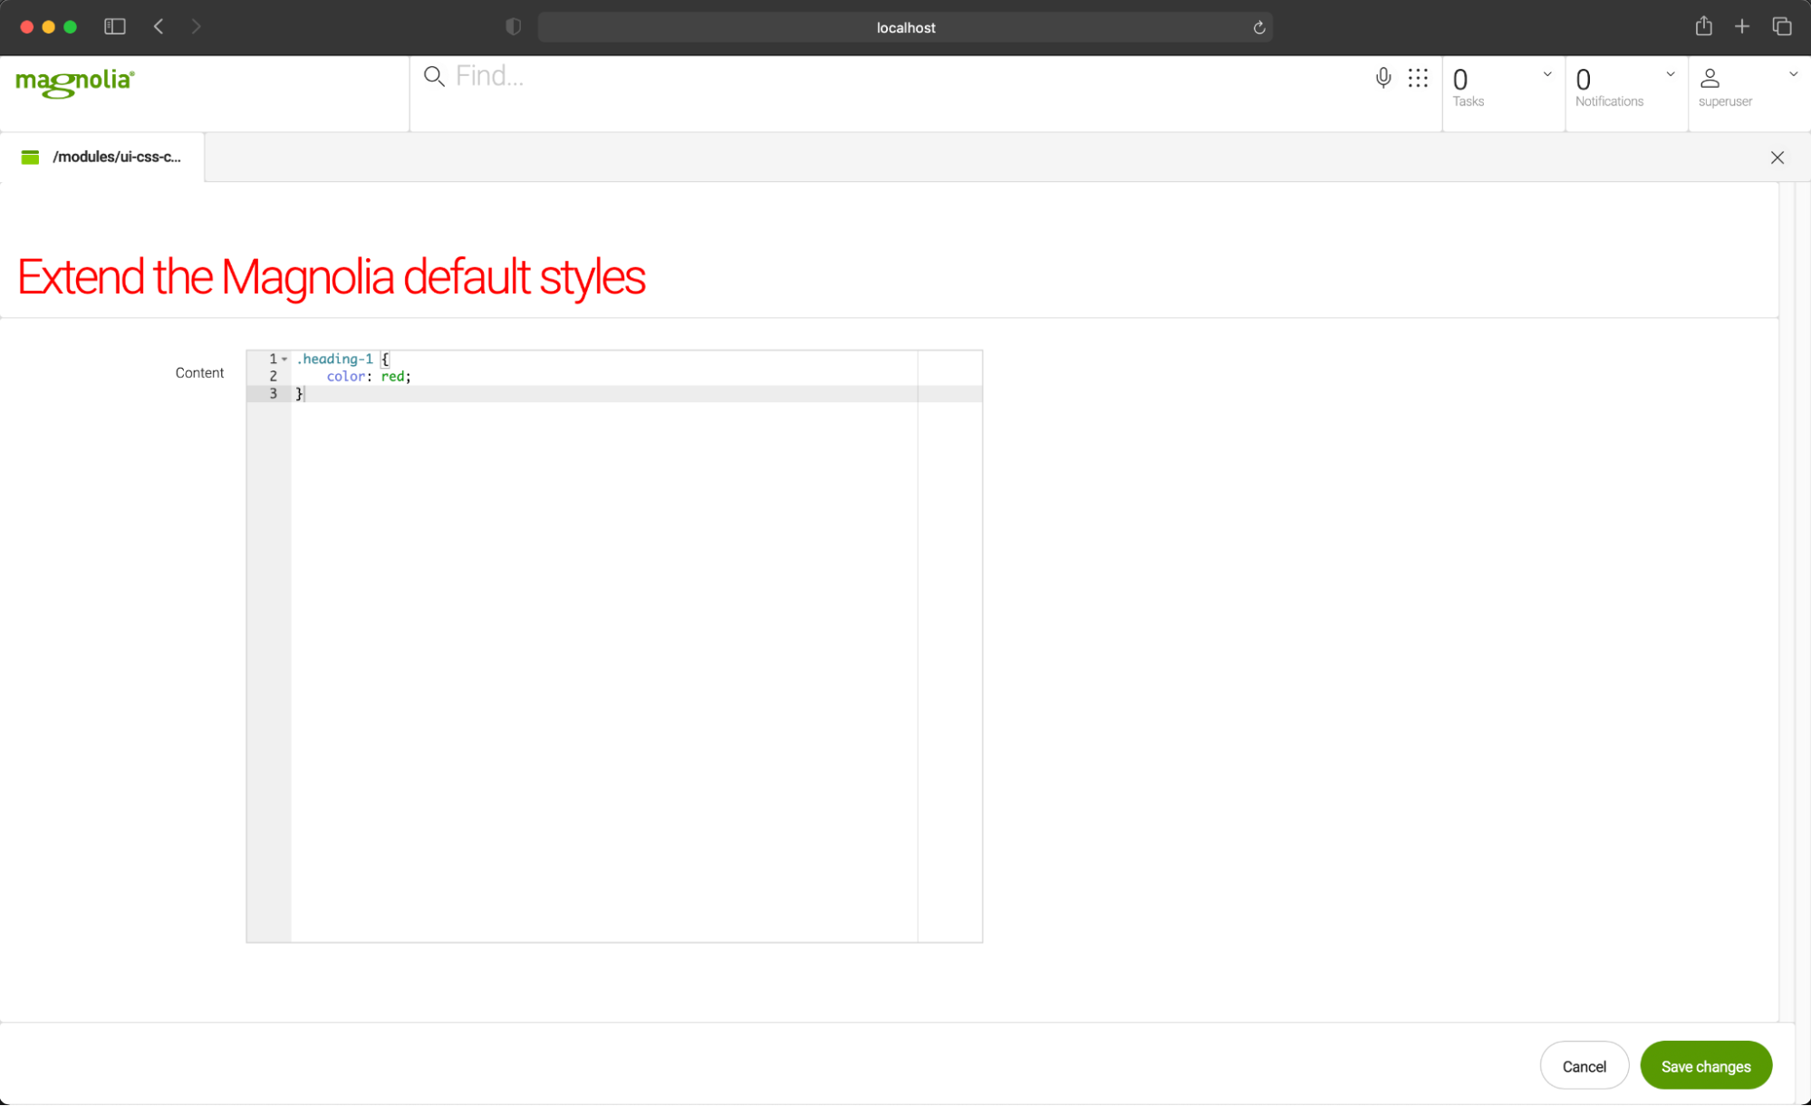This screenshot has width=1811, height=1106.
Task: Expand the Notifications dropdown
Action: coord(1669,74)
